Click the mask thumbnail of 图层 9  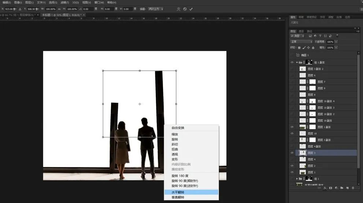(x=312, y=88)
